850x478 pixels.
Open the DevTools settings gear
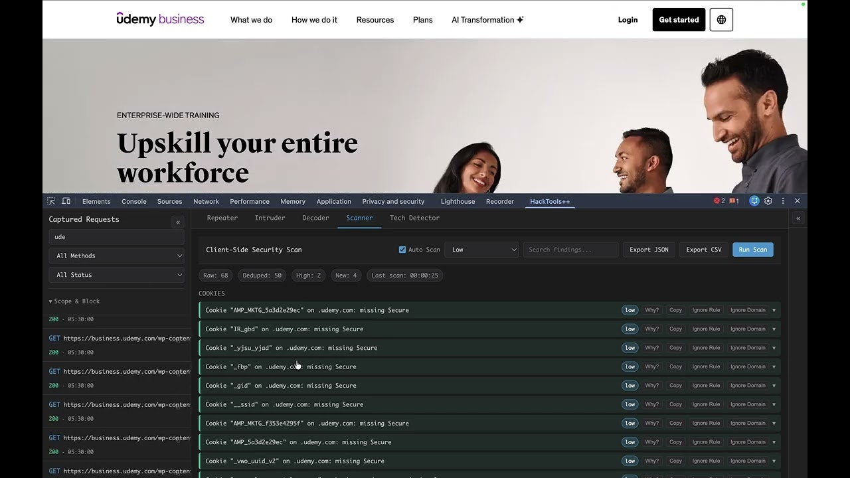pyautogui.click(x=768, y=201)
